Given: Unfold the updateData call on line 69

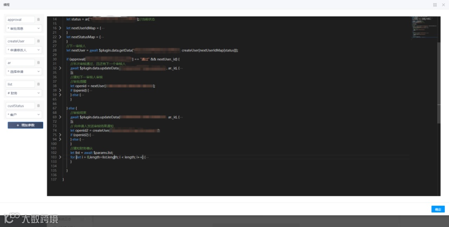Looking at the screenshot, I should pos(60,117).
